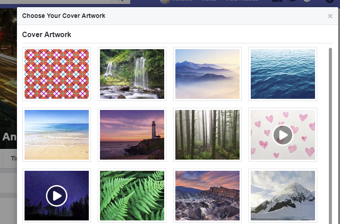Select the desert badlands sunset artwork

click(207, 195)
